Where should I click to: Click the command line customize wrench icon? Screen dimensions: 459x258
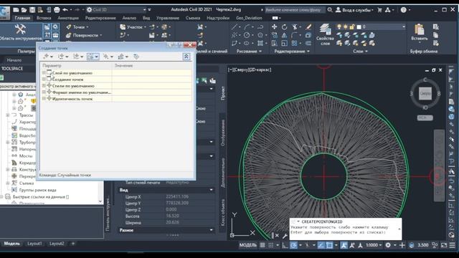285,235
